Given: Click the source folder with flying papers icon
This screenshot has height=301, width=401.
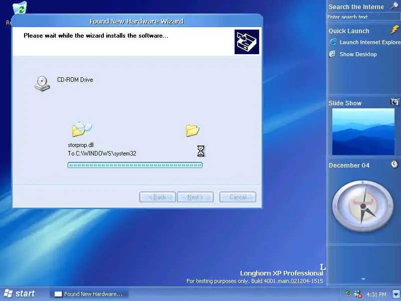Looking at the screenshot, I should [82, 129].
